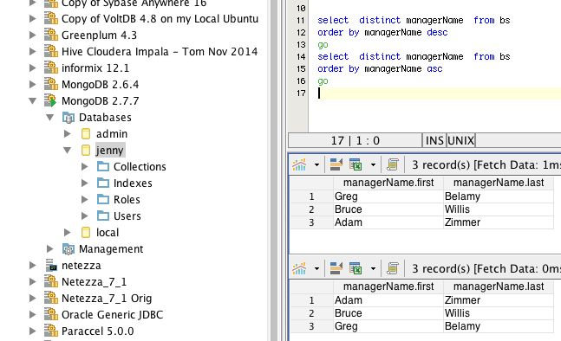
Task: Expand the Netezza_7_1 Orig server node
Action: point(33,298)
